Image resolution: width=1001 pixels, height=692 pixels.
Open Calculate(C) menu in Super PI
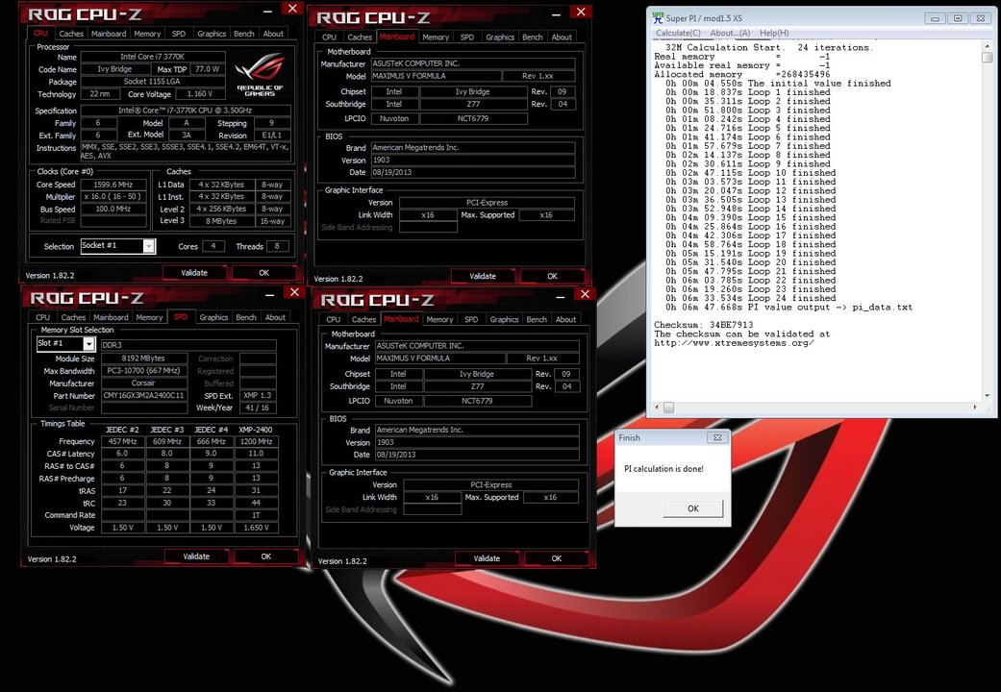click(x=678, y=33)
